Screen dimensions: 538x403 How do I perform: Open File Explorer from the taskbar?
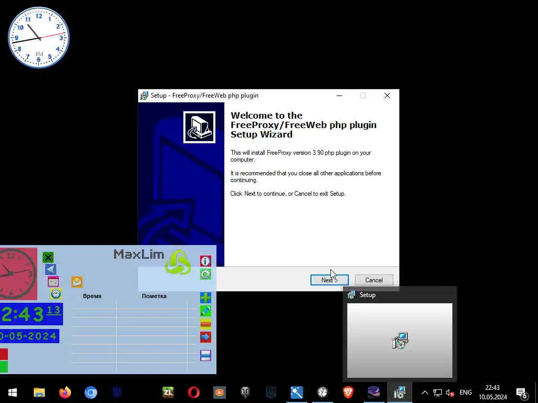39,393
